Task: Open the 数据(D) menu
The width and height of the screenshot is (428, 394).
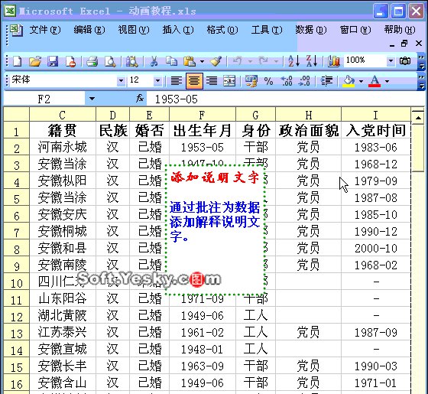Action: [x=311, y=30]
